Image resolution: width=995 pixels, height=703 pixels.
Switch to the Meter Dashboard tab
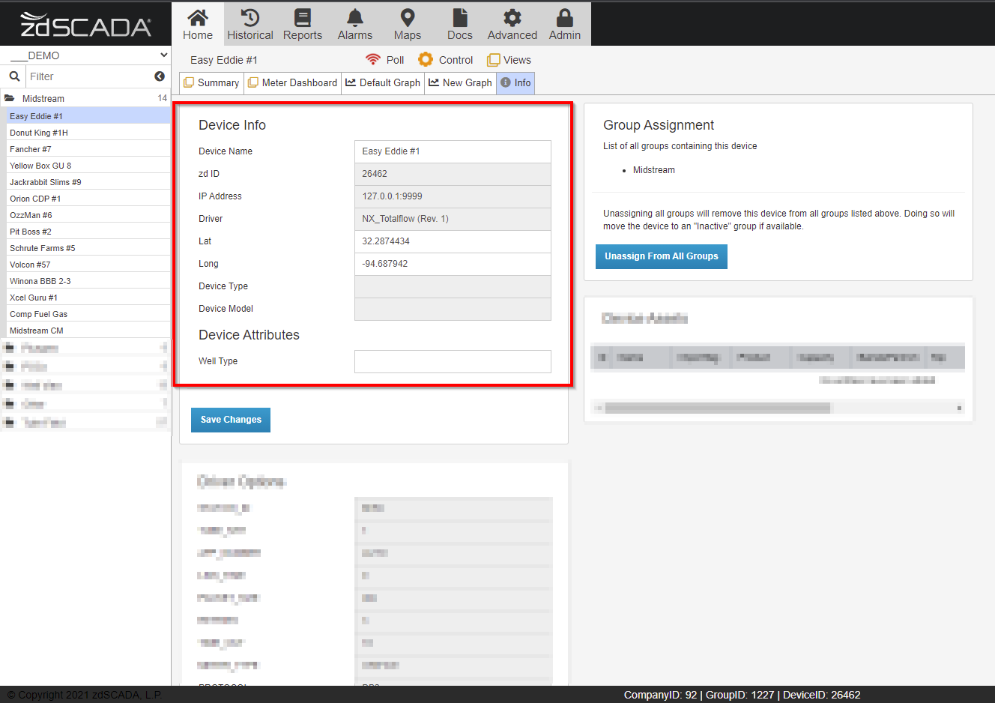coord(292,82)
